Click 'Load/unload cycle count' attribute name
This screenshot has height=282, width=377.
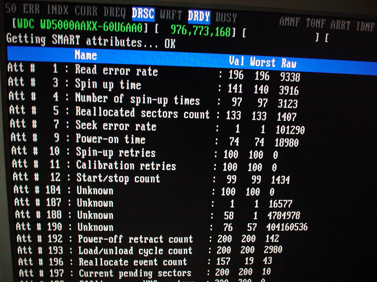tap(135, 251)
